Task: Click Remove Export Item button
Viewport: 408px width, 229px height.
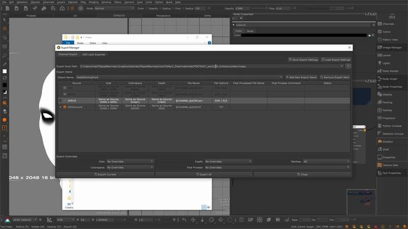Action: point(335,78)
